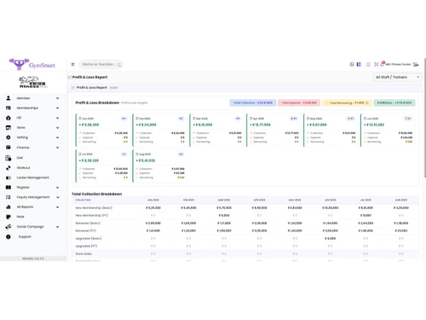Click the Social Campaign megaphone icon

9,227
